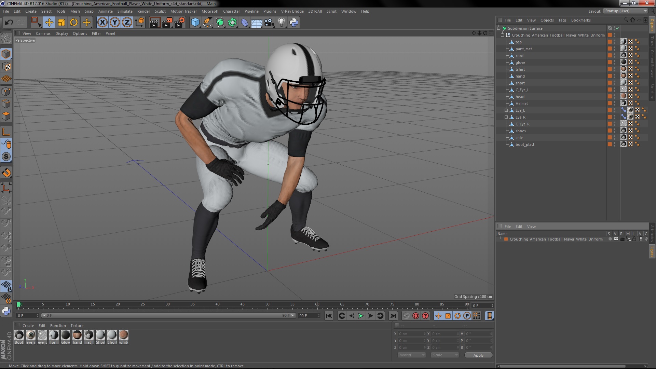Click the Apply button

tap(478, 355)
